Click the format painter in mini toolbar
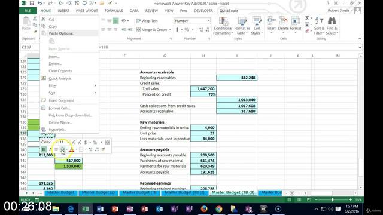The width and height of the screenshot is (383, 215). [104, 149]
